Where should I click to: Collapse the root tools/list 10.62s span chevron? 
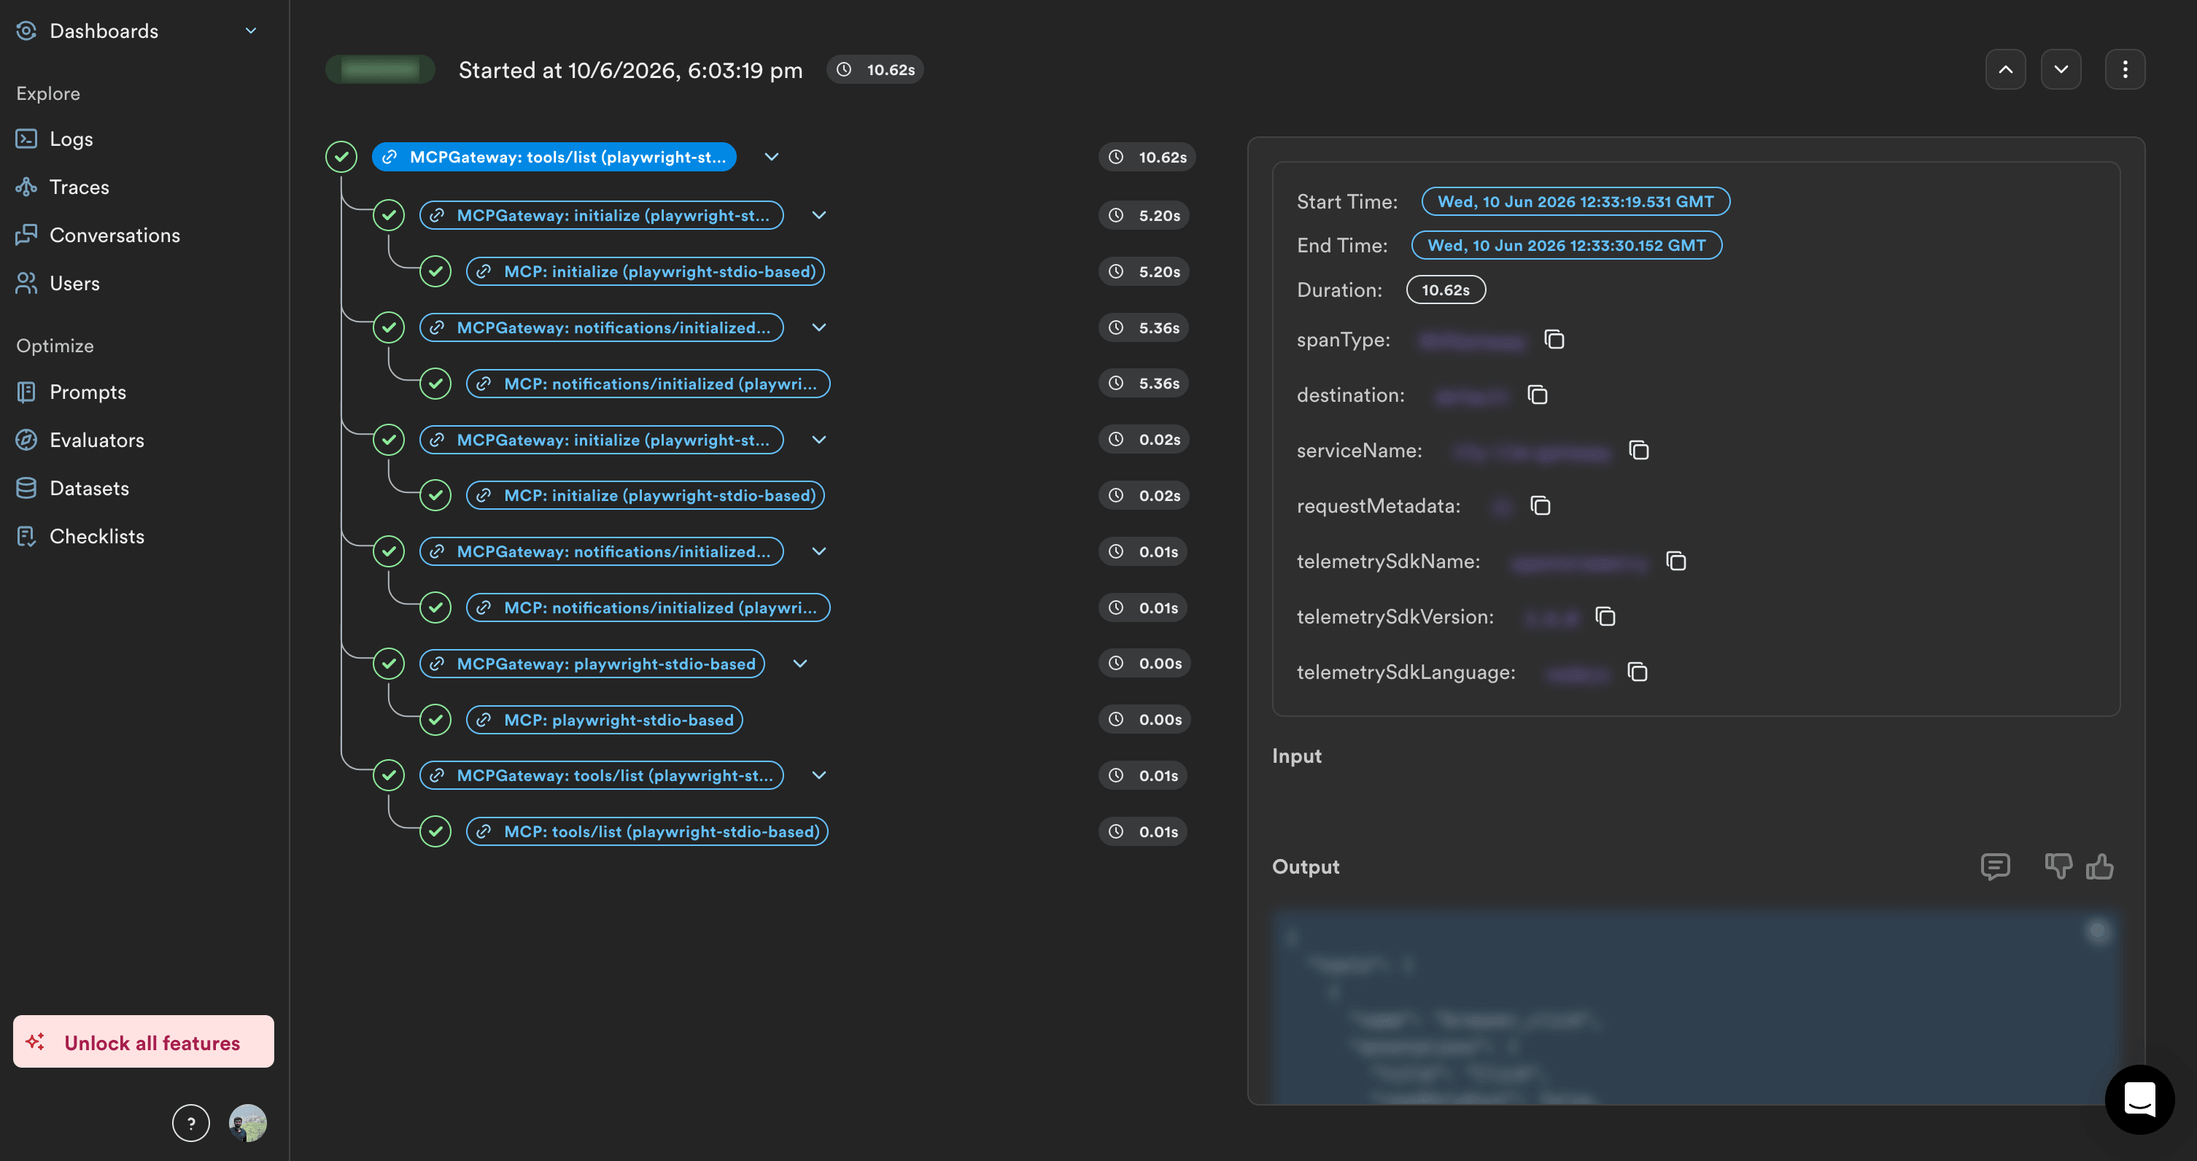(x=772, y=157)
